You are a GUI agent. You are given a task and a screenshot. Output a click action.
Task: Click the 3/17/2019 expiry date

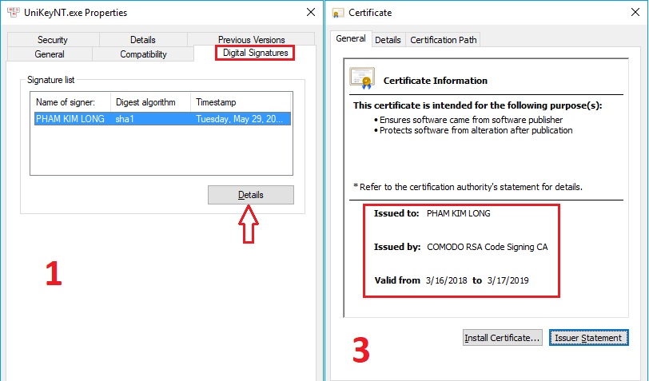[x=508, y=280]
